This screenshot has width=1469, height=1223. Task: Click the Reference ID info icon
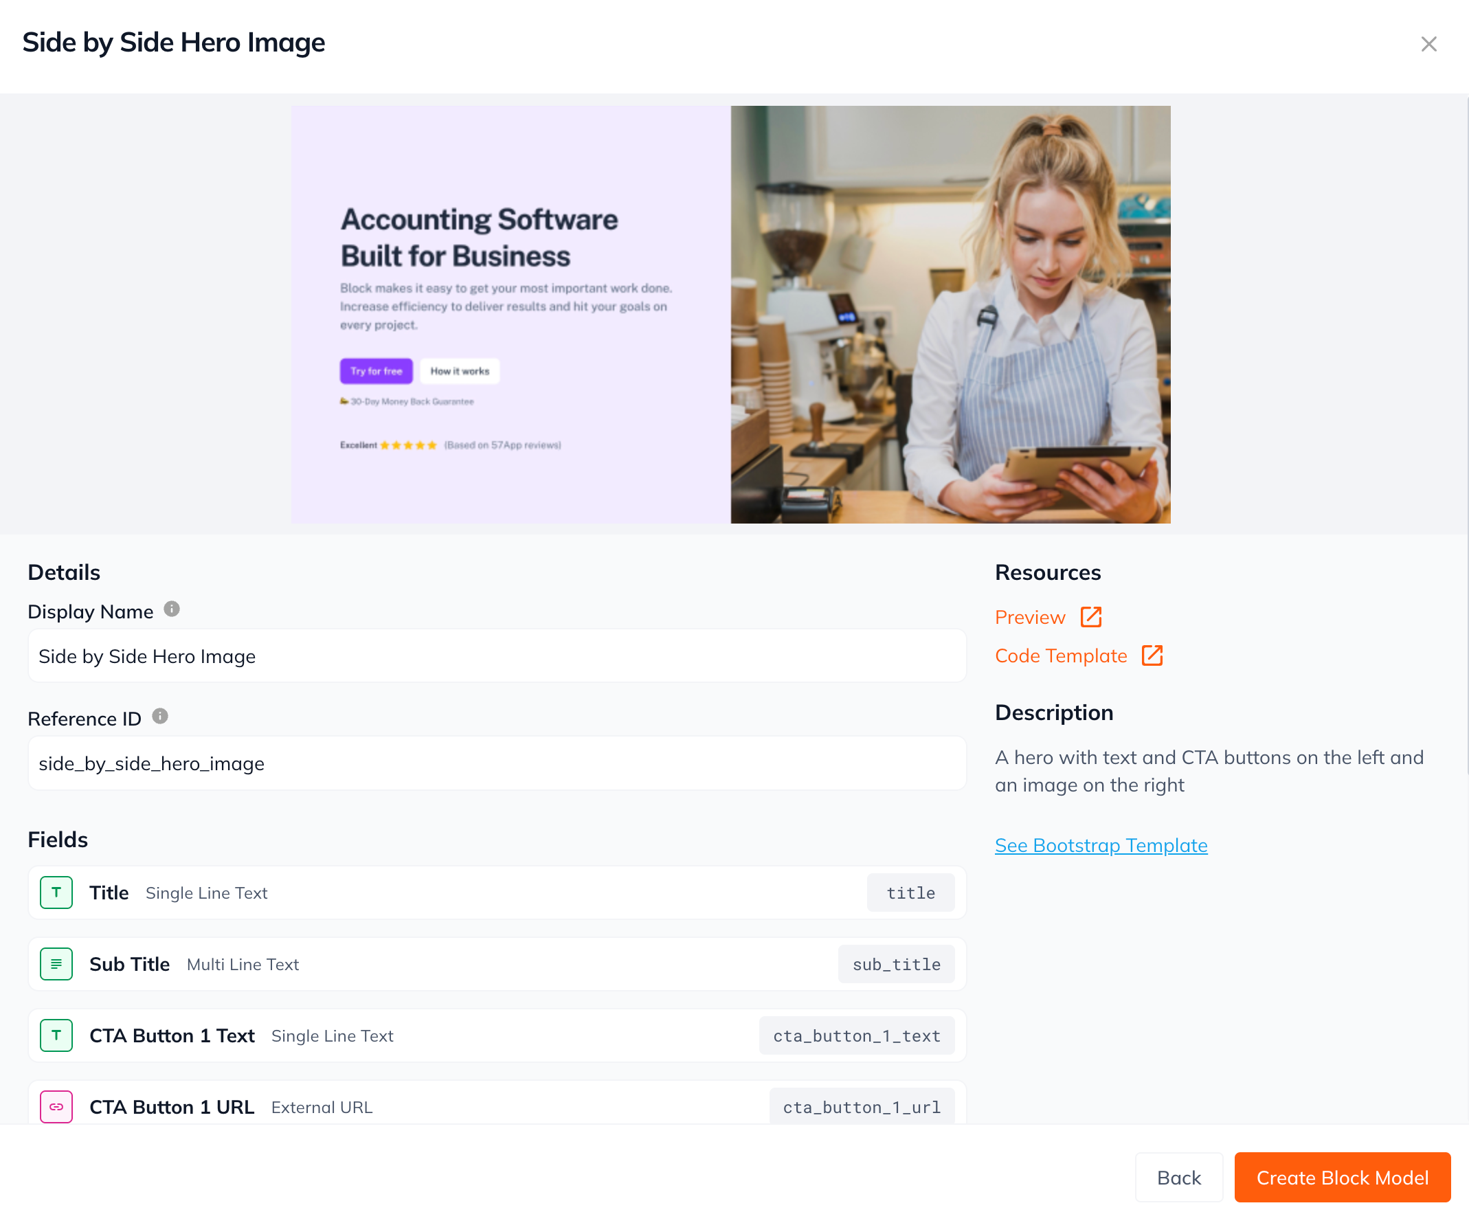[x=160, y=717]
